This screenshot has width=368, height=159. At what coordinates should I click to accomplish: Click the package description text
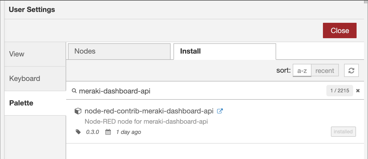146,122
